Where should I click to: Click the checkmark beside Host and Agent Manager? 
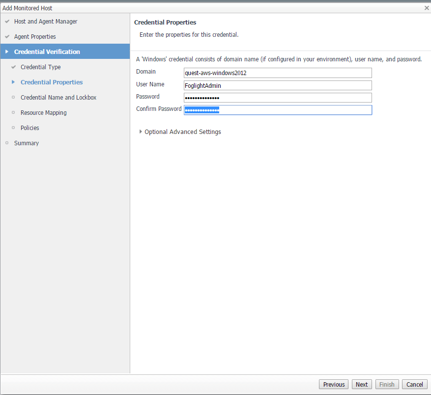click(7, 22)
